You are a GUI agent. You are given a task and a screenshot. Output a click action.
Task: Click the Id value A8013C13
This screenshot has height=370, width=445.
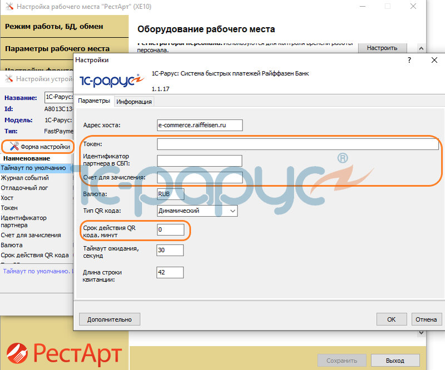point(58,109)
